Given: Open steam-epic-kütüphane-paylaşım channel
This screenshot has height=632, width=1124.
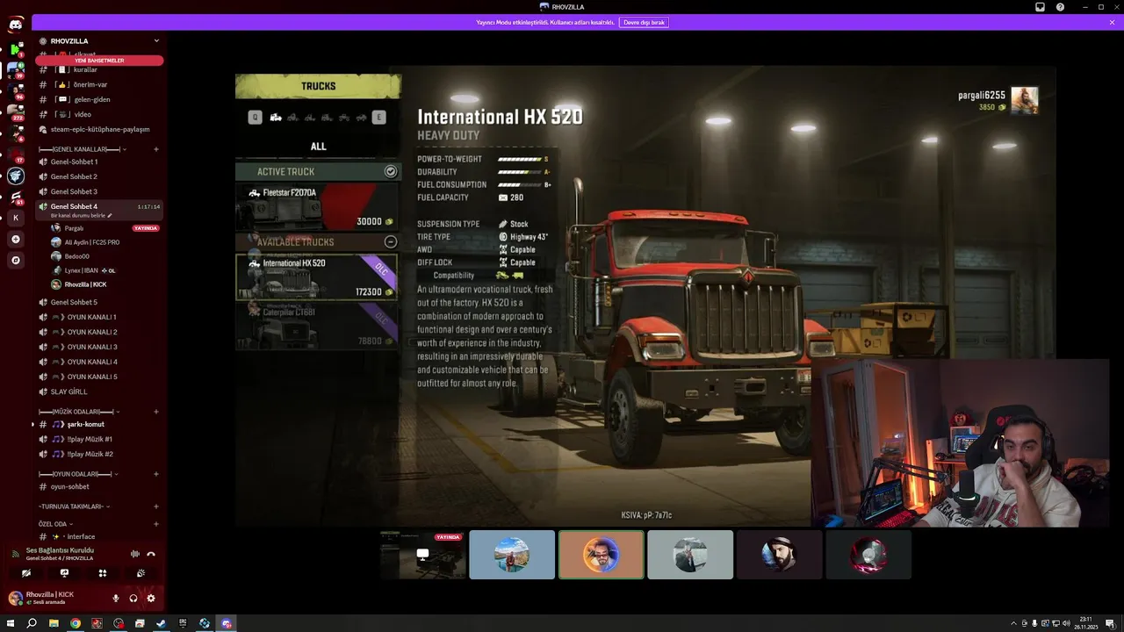Looking at the screenshot, I should tap(99, 129).
